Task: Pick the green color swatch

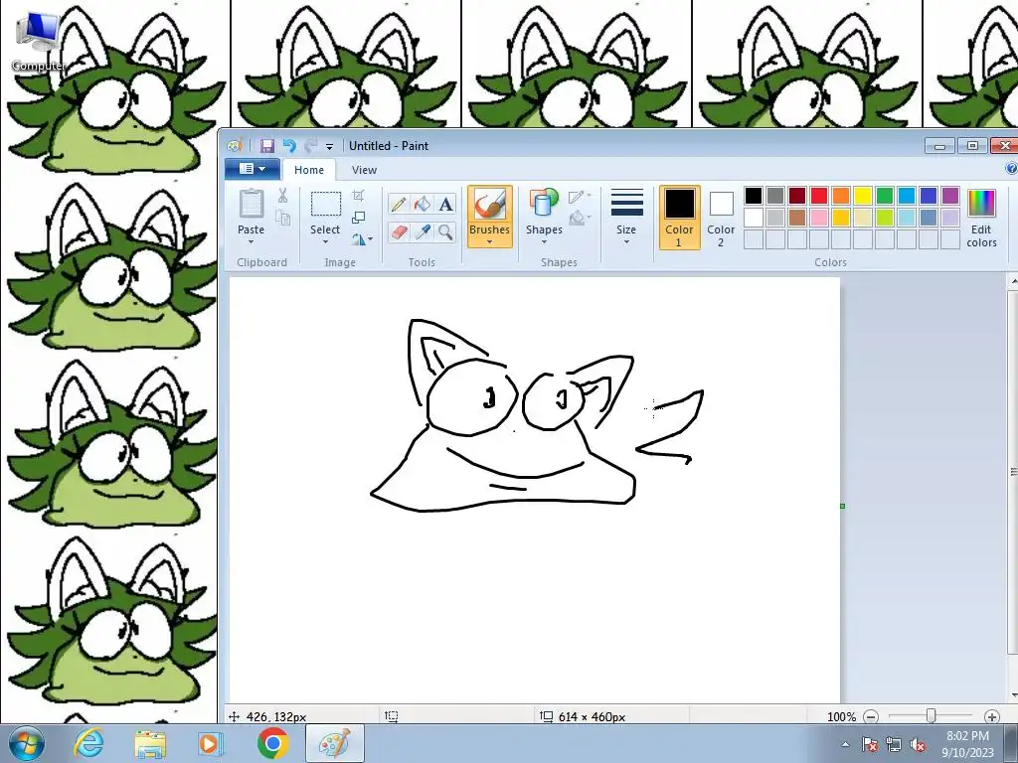Action: click(x=884, y=196)
